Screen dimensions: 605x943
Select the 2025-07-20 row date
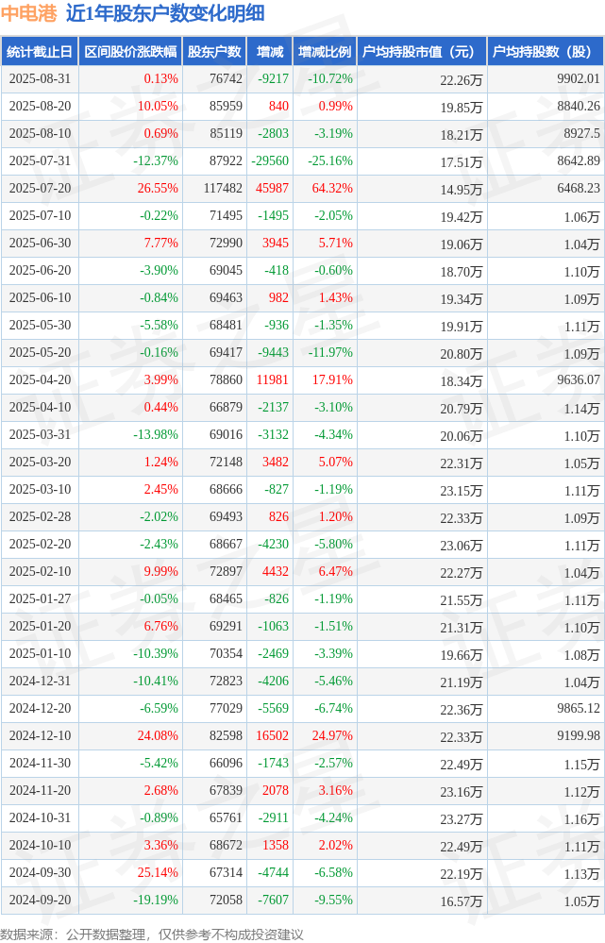(x=40, y=188)
